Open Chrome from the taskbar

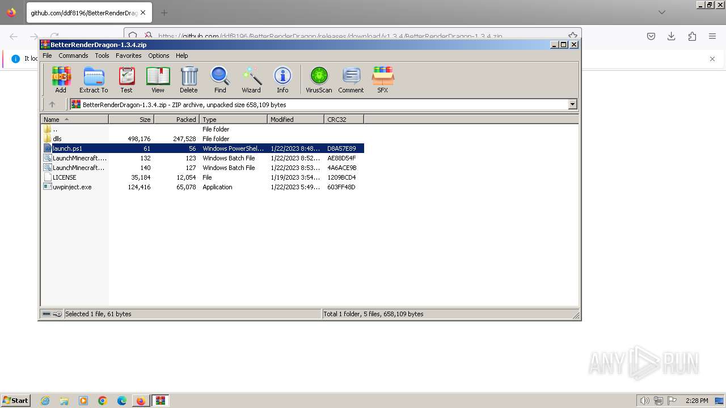pyautogui.click(x=103, y=401)
